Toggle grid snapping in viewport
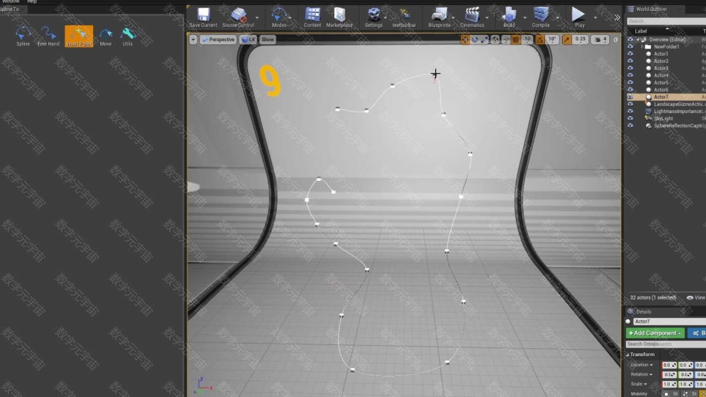This screenshot has width=706, height=397. pyautogui.click(x=516, y=40)
